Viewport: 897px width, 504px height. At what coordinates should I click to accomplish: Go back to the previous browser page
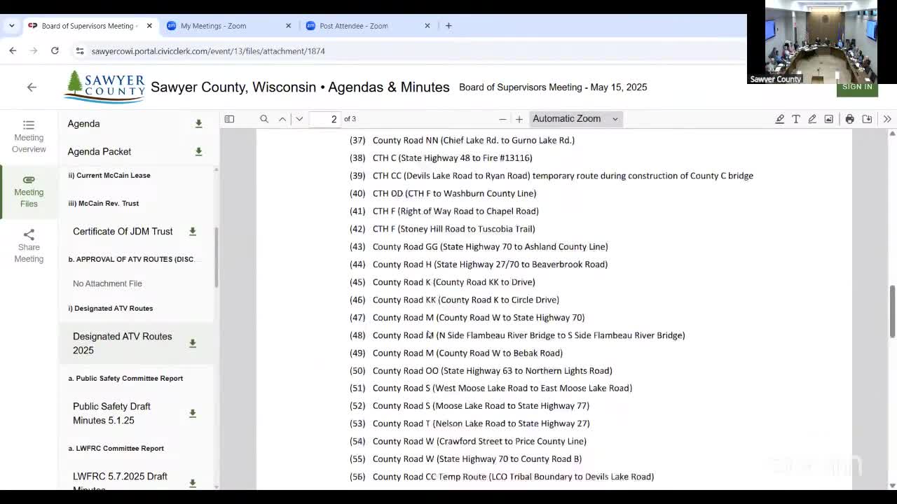(x=13, y=50)
